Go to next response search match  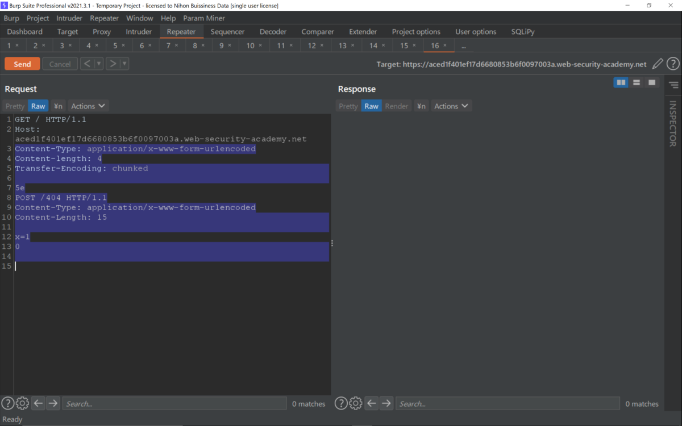point(386,403)
